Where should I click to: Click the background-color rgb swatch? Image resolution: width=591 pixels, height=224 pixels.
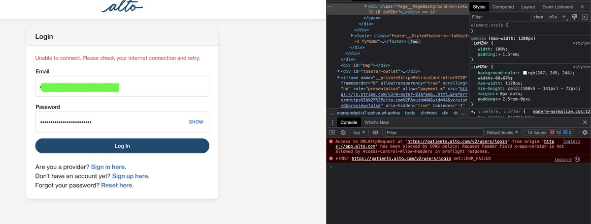click(525, 73)
